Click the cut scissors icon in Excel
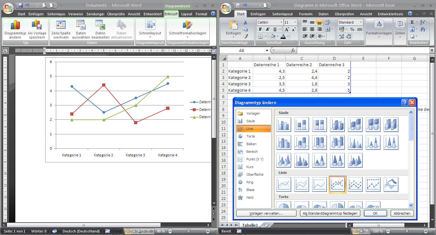Image resolution: width=436 pixels, height=235 pixels. tap(245, 23)
